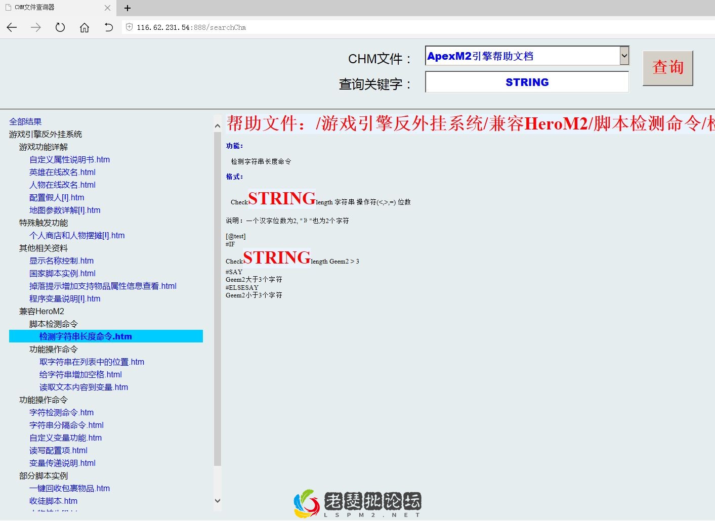Open 配置假人[!].htm
The image size is (715, 521).
(57, 197)
